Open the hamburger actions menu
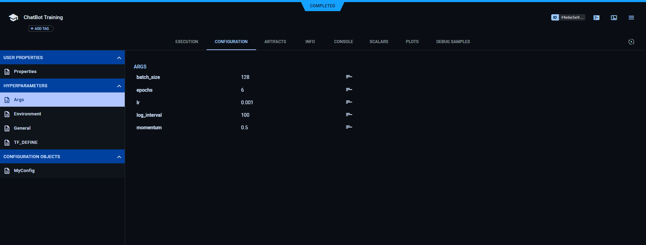This screenshot has height=245, width=646. click(x=631, y=18)
